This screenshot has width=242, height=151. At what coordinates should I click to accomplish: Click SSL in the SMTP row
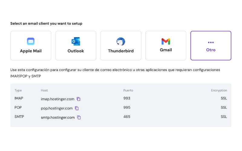click(x=224, y=117)
